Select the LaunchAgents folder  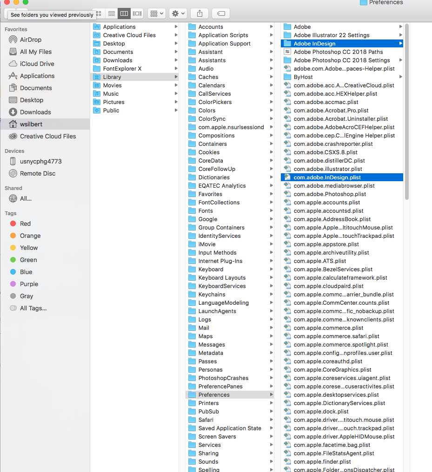(x=230, y=311)
